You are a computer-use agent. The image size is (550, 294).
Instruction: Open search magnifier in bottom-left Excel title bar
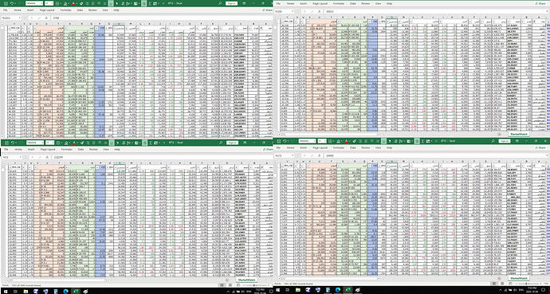221,143
